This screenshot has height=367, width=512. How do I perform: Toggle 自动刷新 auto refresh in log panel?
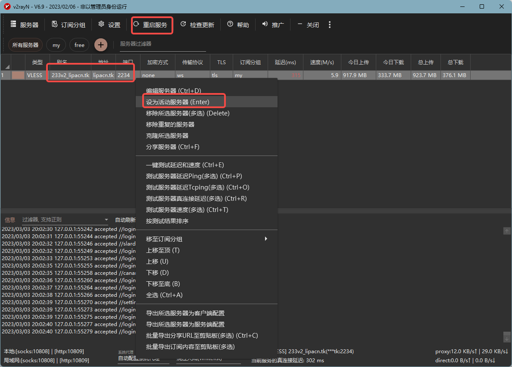click(x=125, y=220)
